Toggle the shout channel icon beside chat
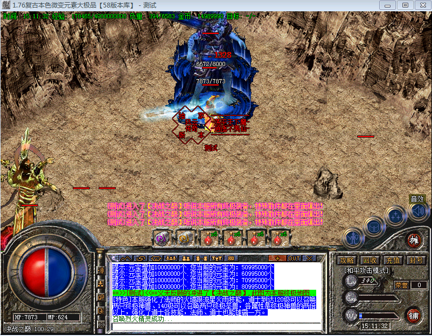432x336 pixels. point(101,270)
